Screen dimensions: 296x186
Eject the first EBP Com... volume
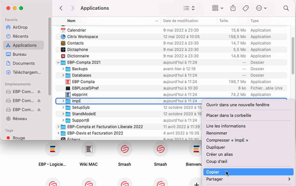tap(39, 92)
